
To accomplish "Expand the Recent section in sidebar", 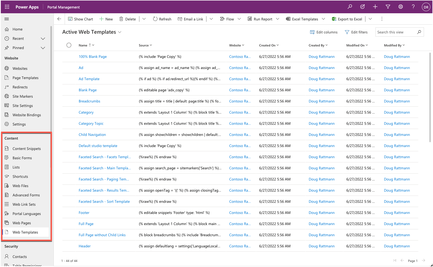I will (43, 38).
